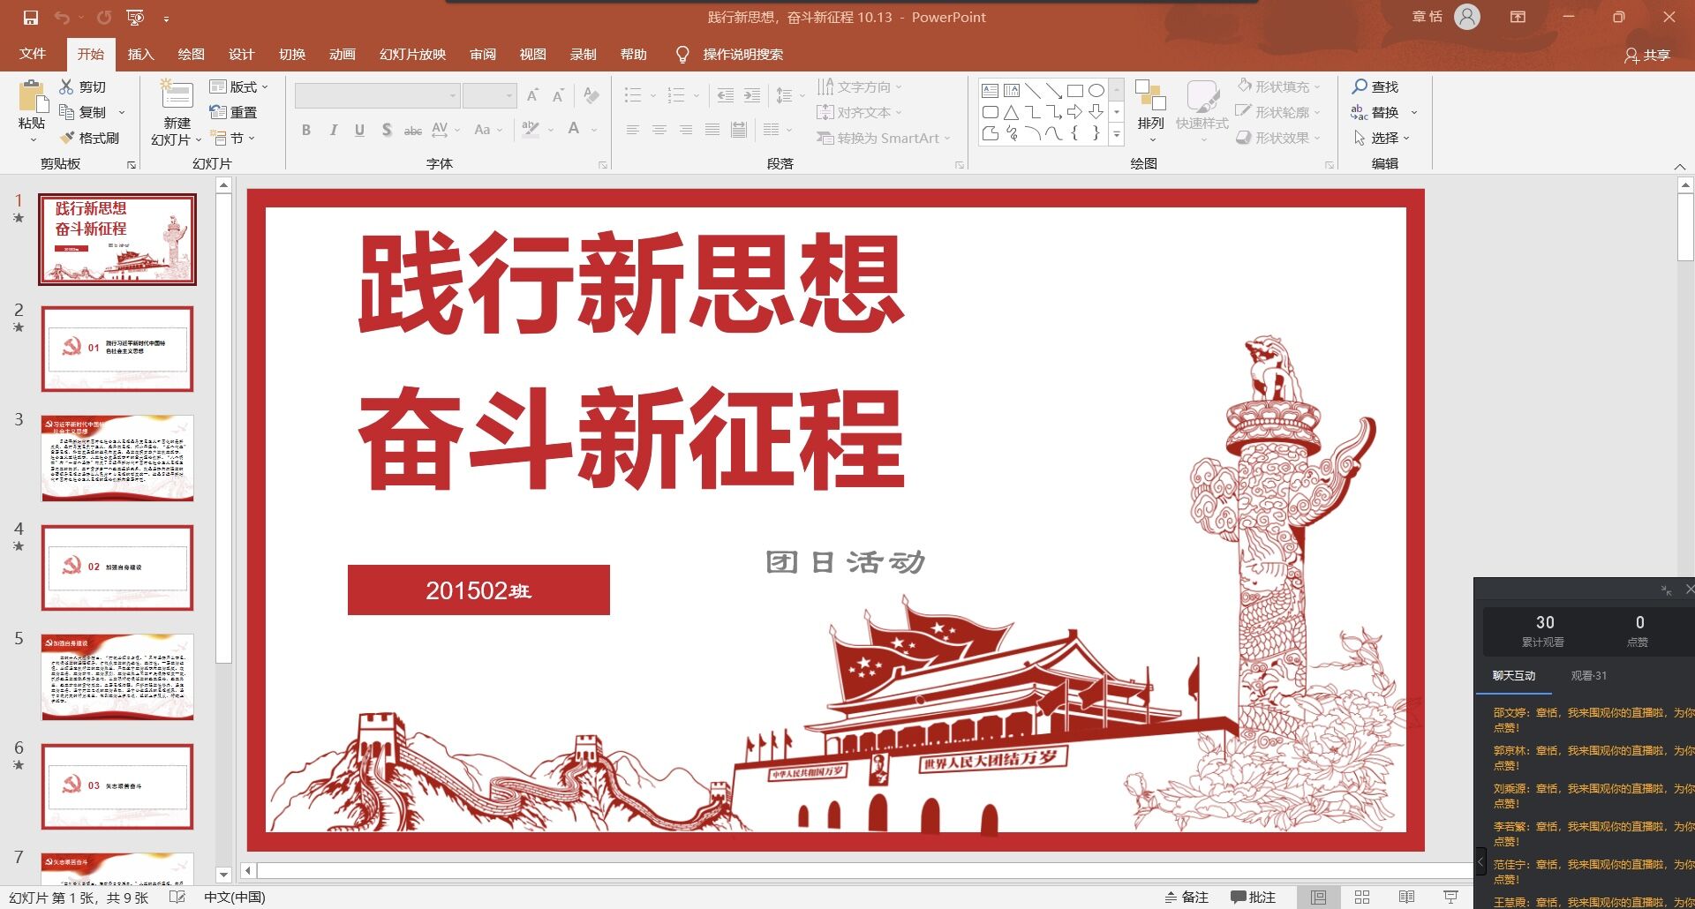The image size is (1695, 909).
Task: Click the Comments (批注) button in status bar
Action: point(1253,897)
